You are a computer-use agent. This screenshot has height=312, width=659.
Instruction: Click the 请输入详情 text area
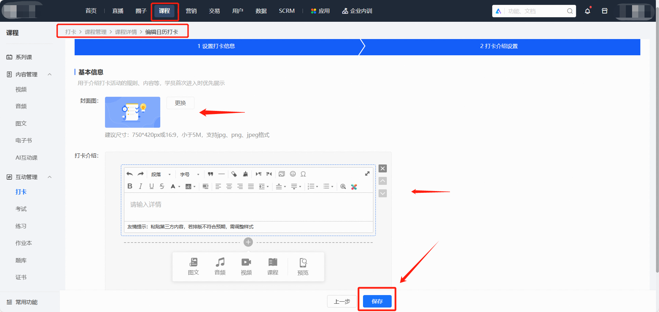[248, 207]
